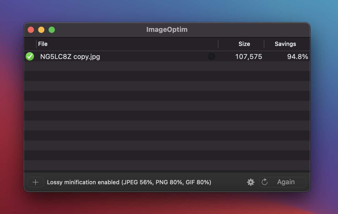Click the gear icon to open ImageOptim settings
338x214 pixels.
tap(250, 182)
